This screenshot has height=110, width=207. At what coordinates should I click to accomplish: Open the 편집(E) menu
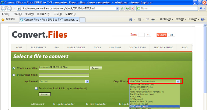pos(18,14)
